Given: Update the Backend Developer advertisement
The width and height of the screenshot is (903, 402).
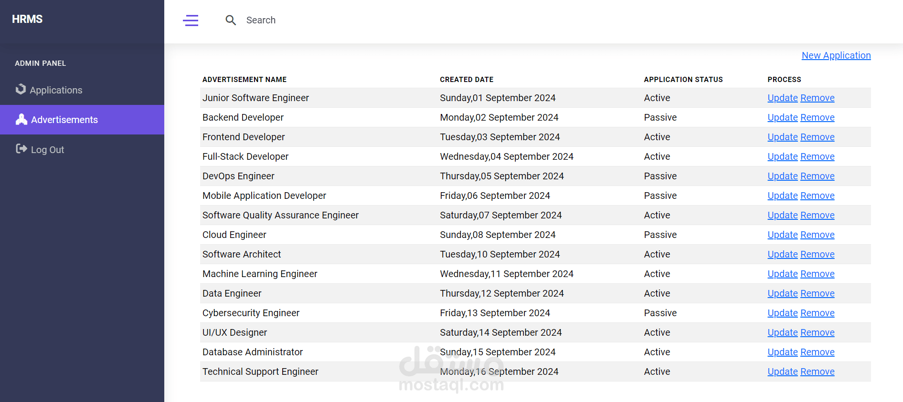Looking at the screenshot, I should (783, 117).
